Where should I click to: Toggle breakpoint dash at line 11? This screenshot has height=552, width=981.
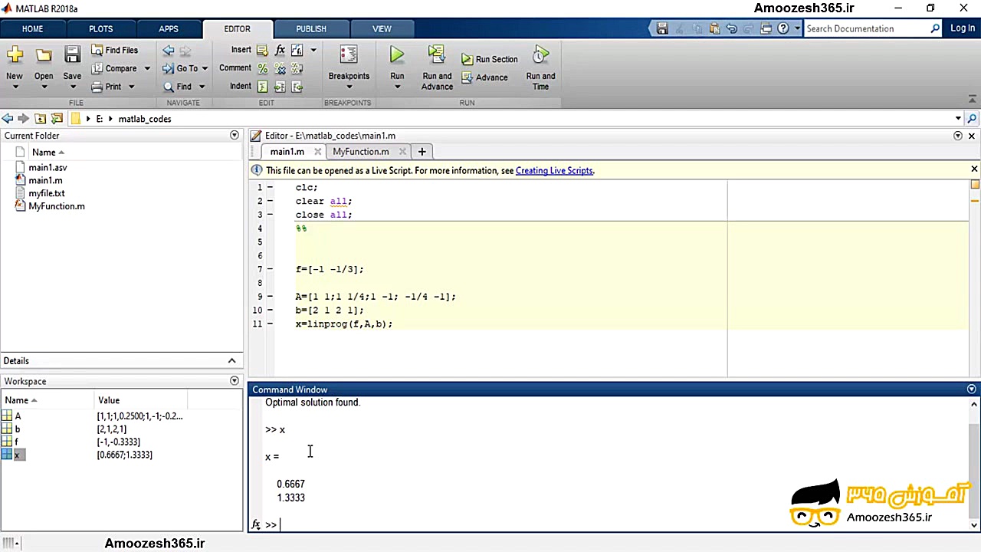(270, 324)
